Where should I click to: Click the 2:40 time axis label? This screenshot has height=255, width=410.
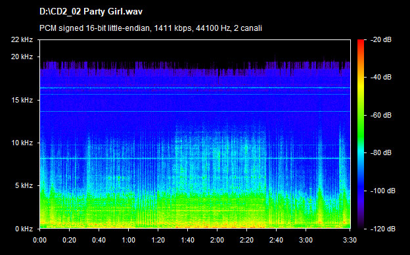coord(276,240)
